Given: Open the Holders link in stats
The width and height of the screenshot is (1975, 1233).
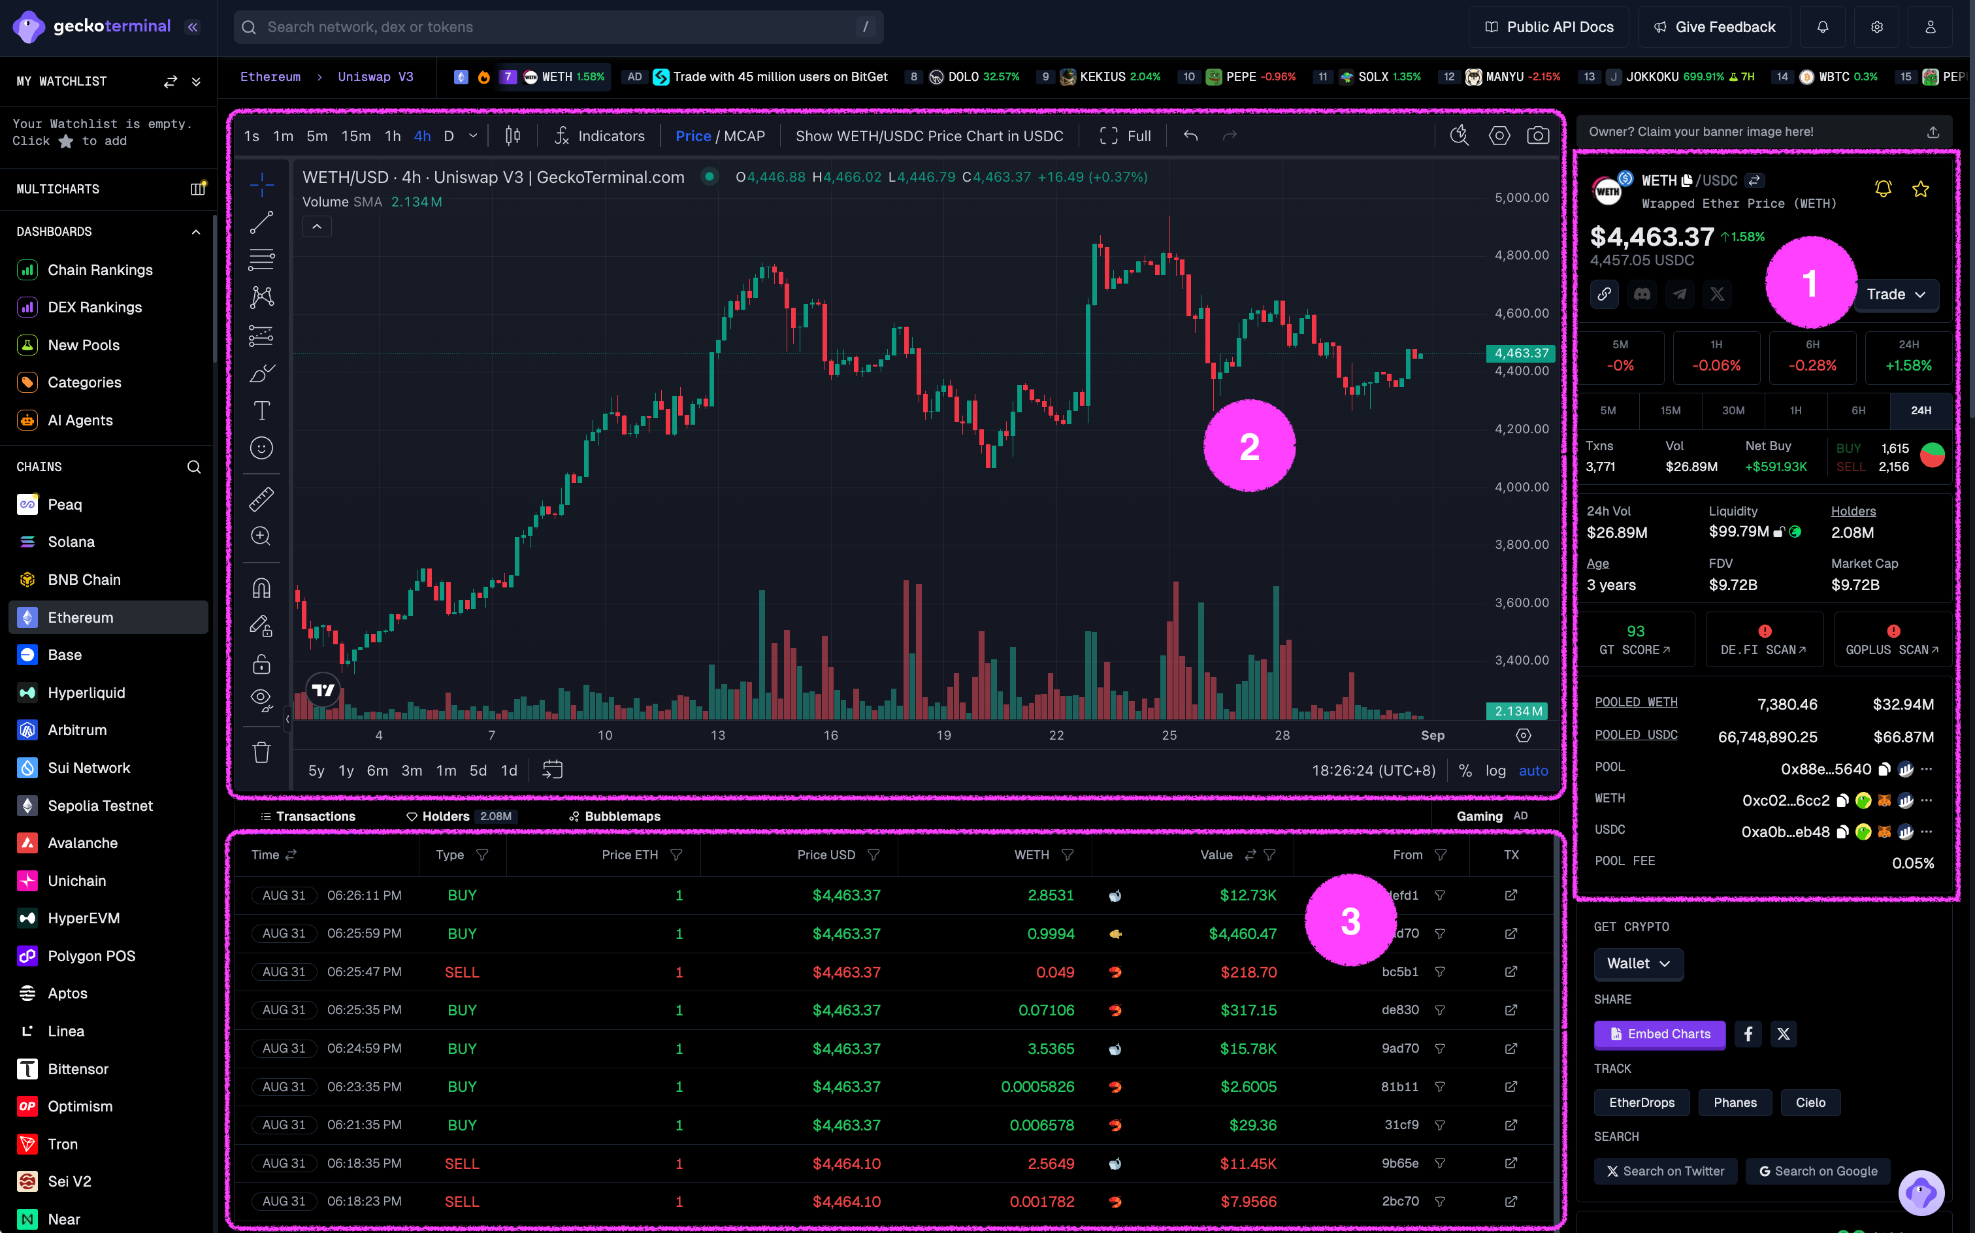Looking at the screenshot, I should 1853,512.
